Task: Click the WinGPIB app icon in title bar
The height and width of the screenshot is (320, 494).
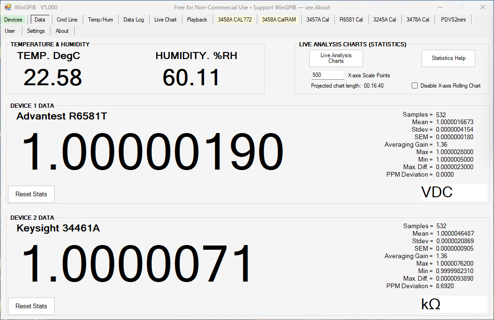Action: coord(7,7)
